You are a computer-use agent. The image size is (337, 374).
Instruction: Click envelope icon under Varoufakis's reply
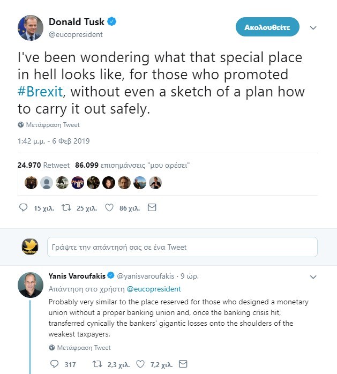[x=183, y=365]
